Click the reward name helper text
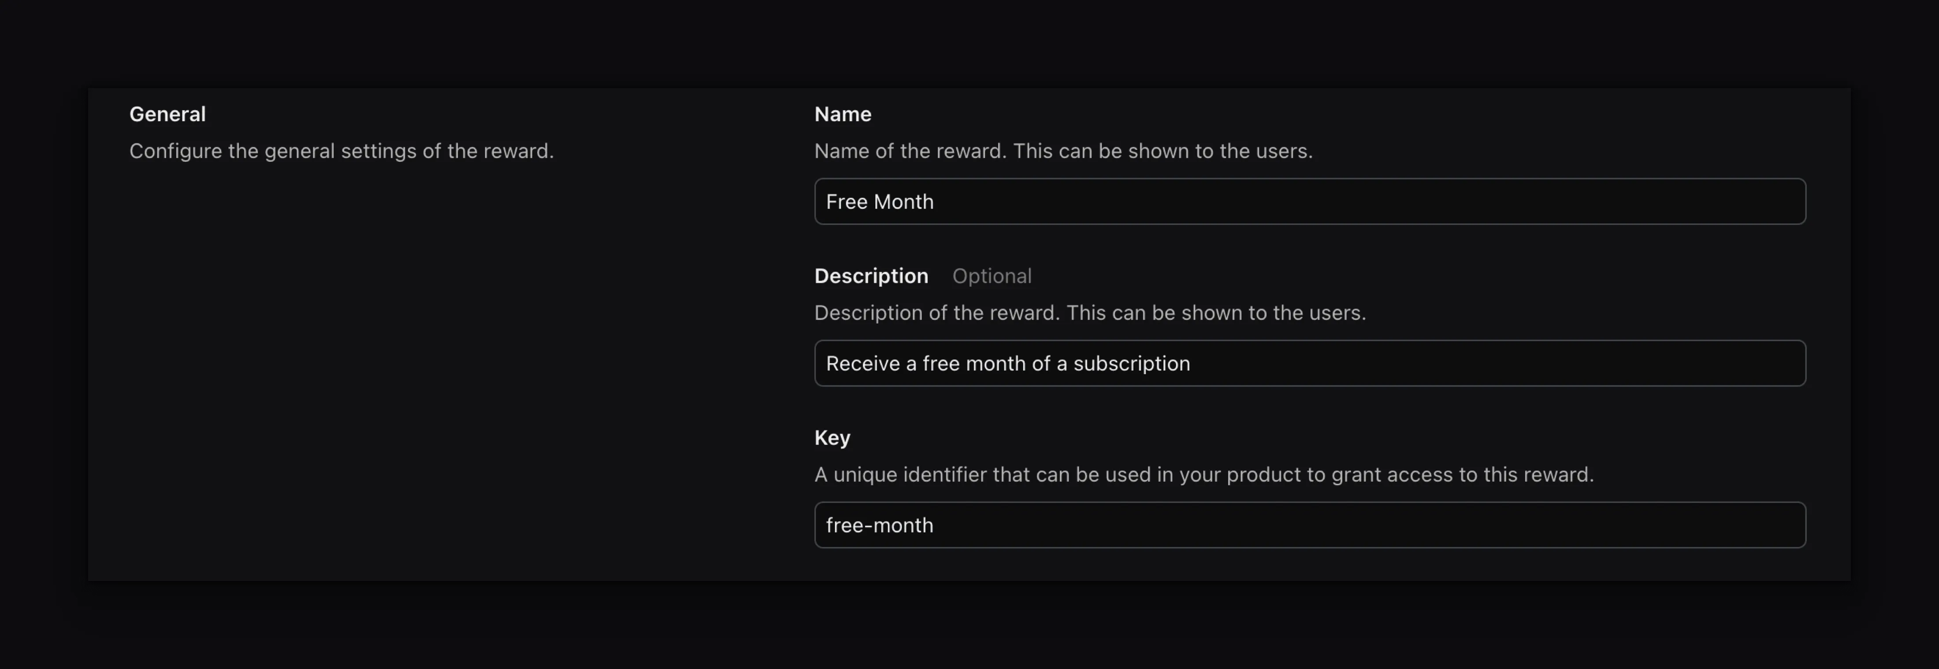The image size is (1939, 669). [x=1063, y=151]
